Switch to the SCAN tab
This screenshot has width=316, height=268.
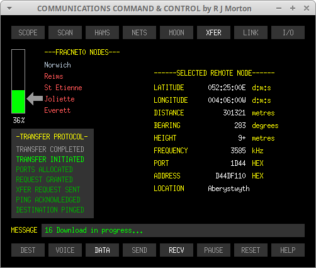[x=65, y=33]
